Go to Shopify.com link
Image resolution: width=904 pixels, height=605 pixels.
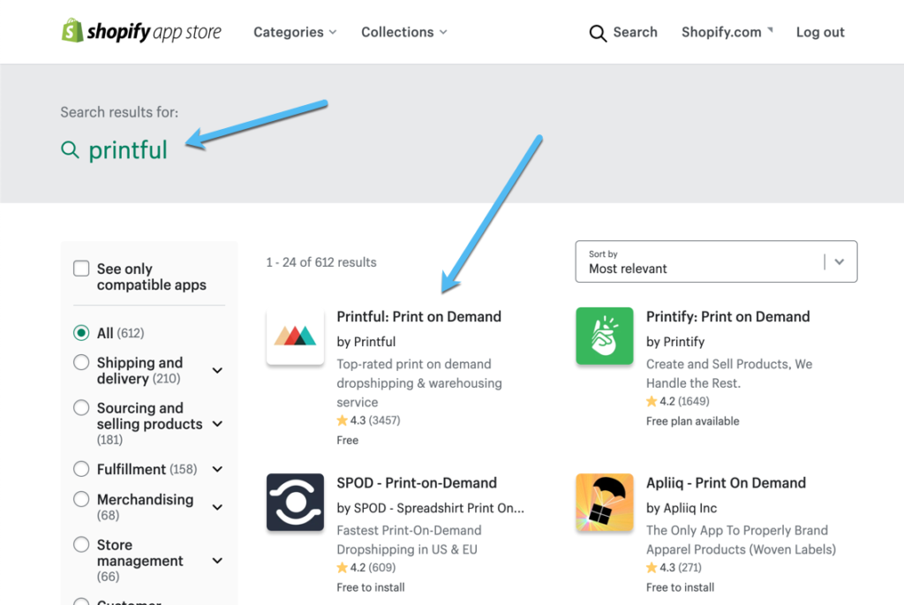pos(721,33)
